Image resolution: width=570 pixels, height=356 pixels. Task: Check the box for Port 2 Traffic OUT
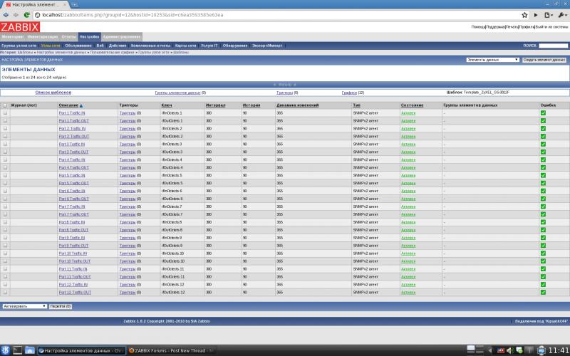coord(5,136)
